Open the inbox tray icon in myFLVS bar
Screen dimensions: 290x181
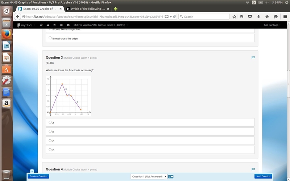[x=48, y=25]
